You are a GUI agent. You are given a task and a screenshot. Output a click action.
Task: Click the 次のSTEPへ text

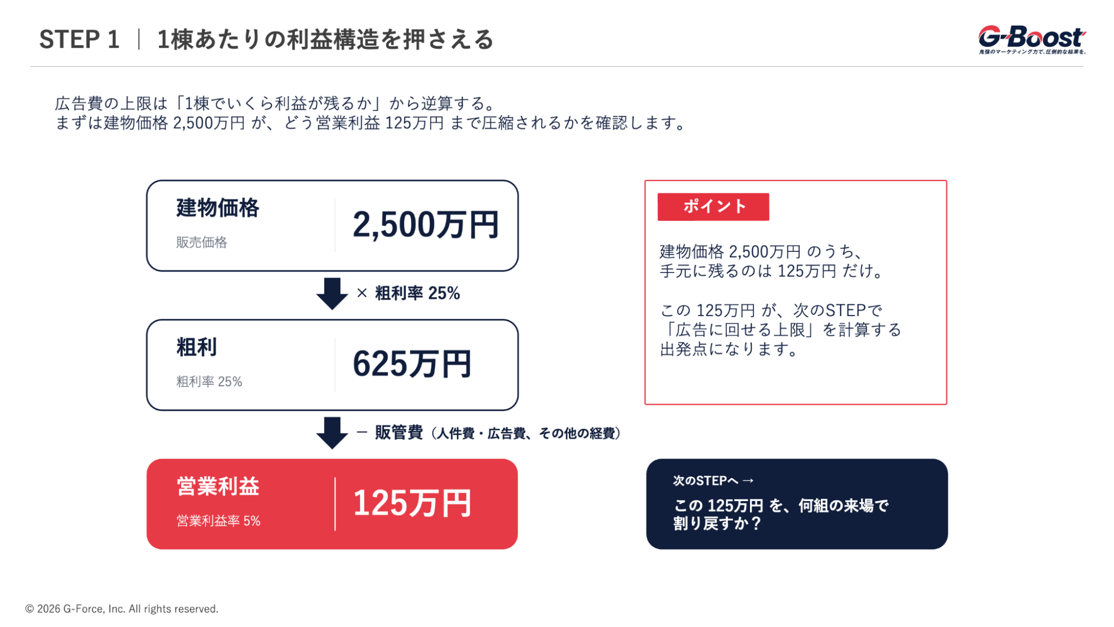tap(705, 480)
